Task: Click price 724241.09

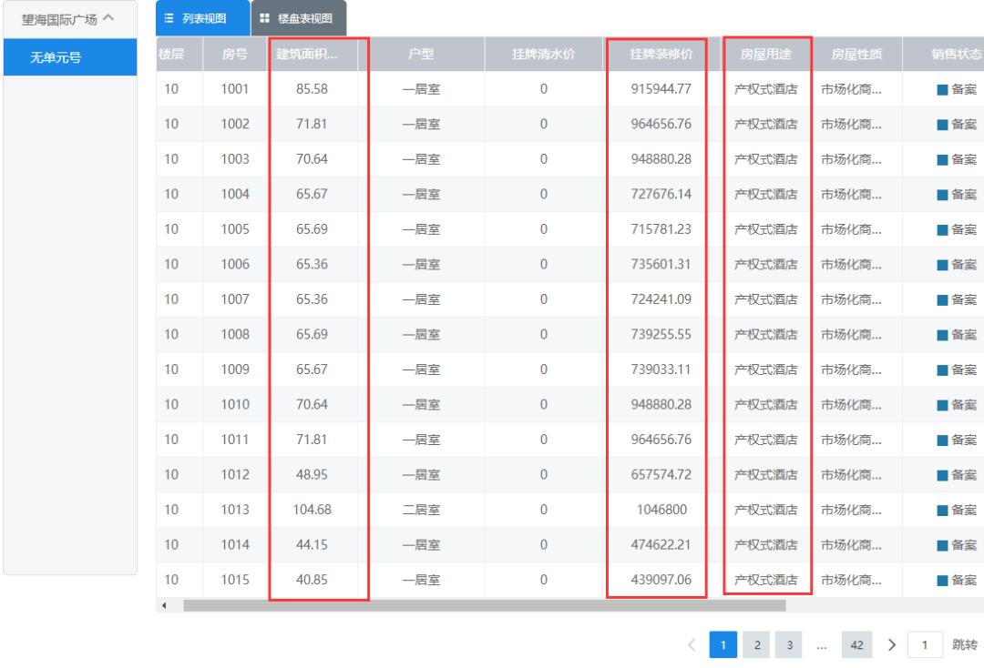Action: point(661,299)
